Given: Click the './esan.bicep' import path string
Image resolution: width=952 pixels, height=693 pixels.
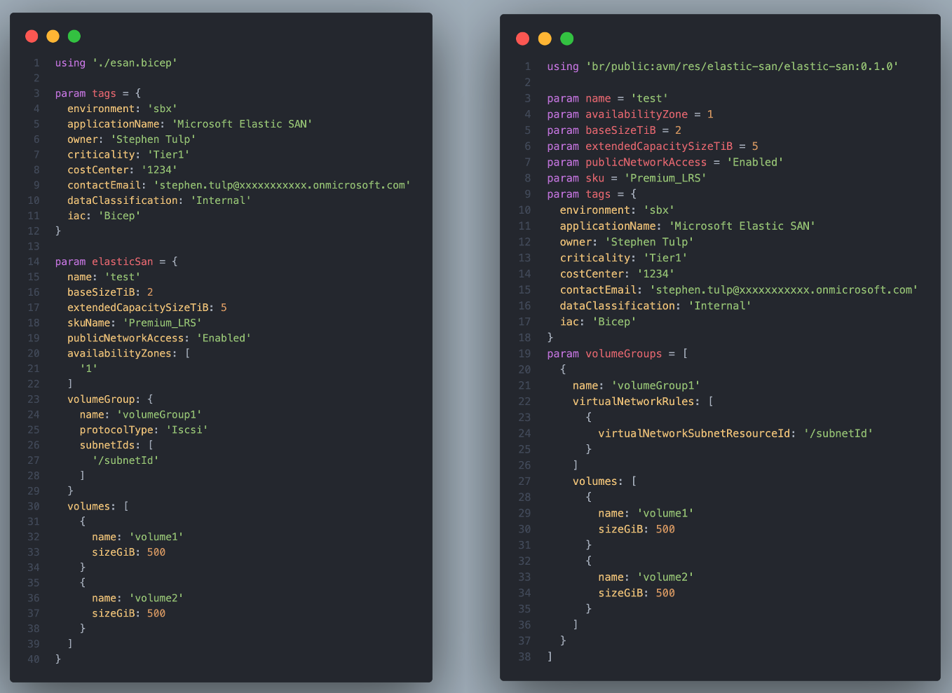Looking at the screenshot, I should (x=135, y=63).
